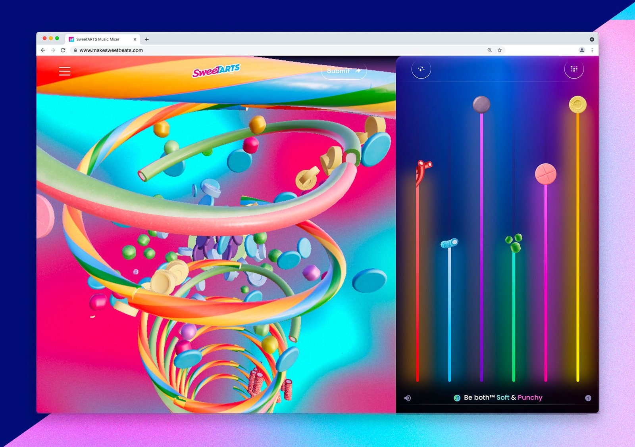635x447 pixels.
Task: Click the zoom magnifier icon in address bar
Action: tap(490, 50)
